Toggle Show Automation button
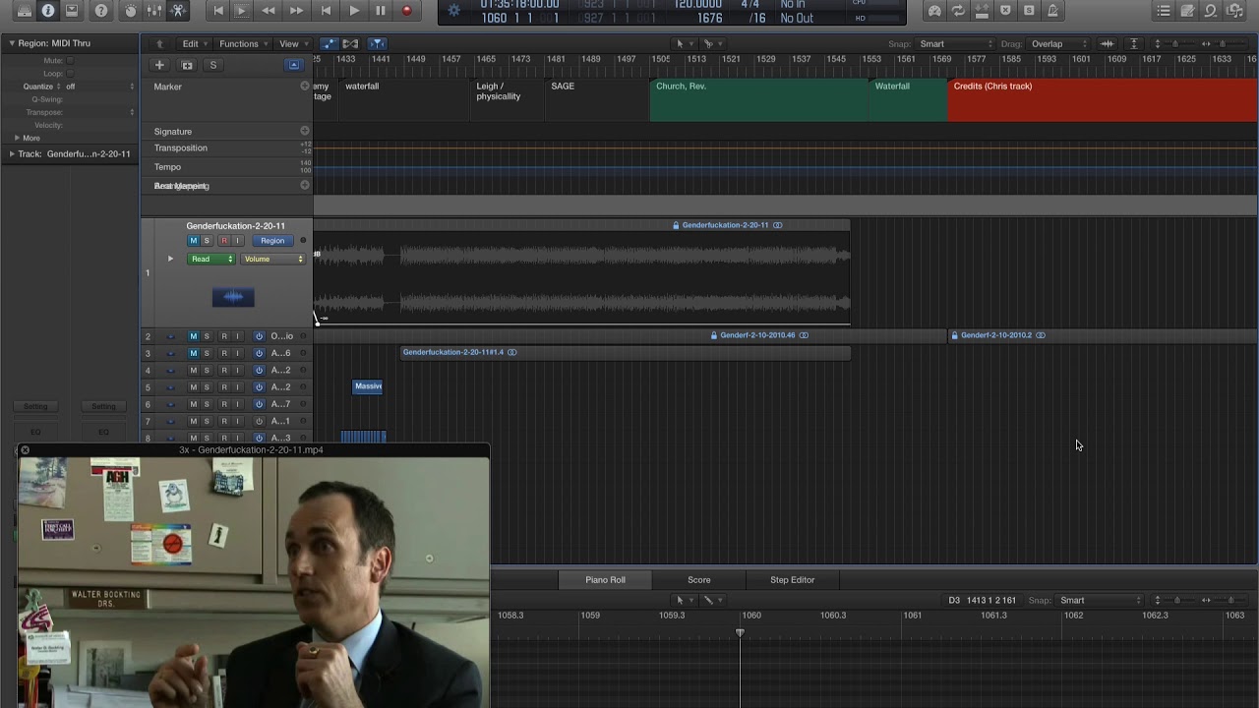 (x=329, y=44)
